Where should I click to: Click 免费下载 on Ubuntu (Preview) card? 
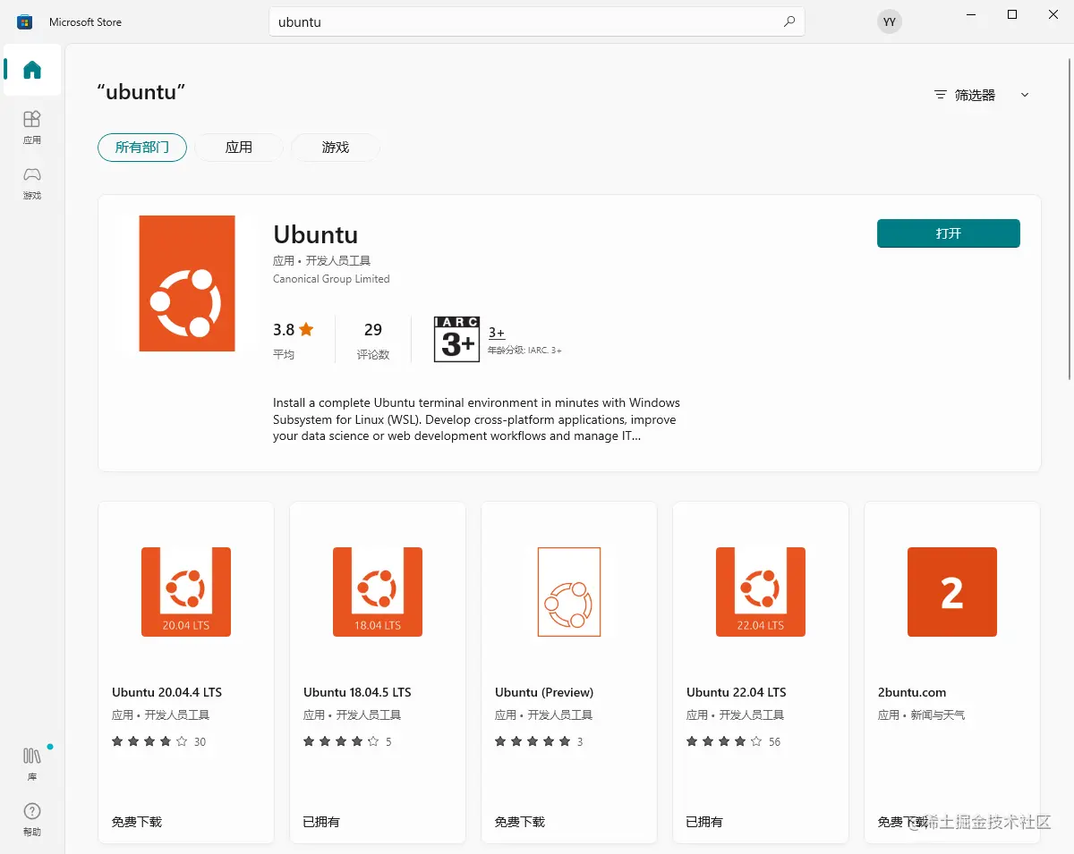point(520,822)
